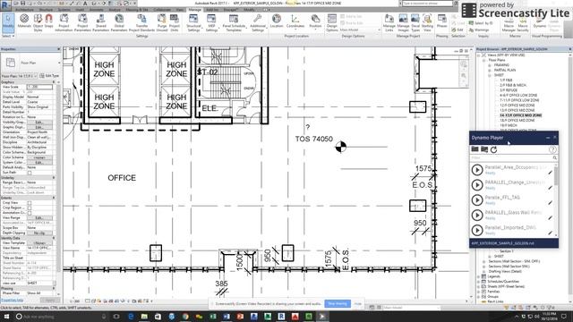573x322 pixels.
Task: Click Manage Links
Action: (389, 22)
